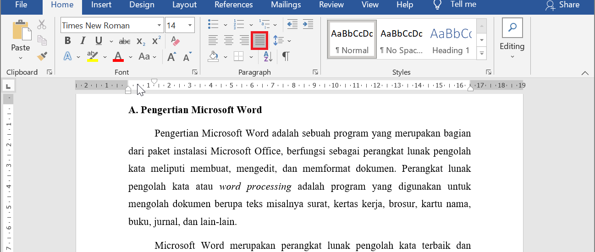Screen dimensions: 595x252
Task: Switch to the View tab
Action: 370,5
